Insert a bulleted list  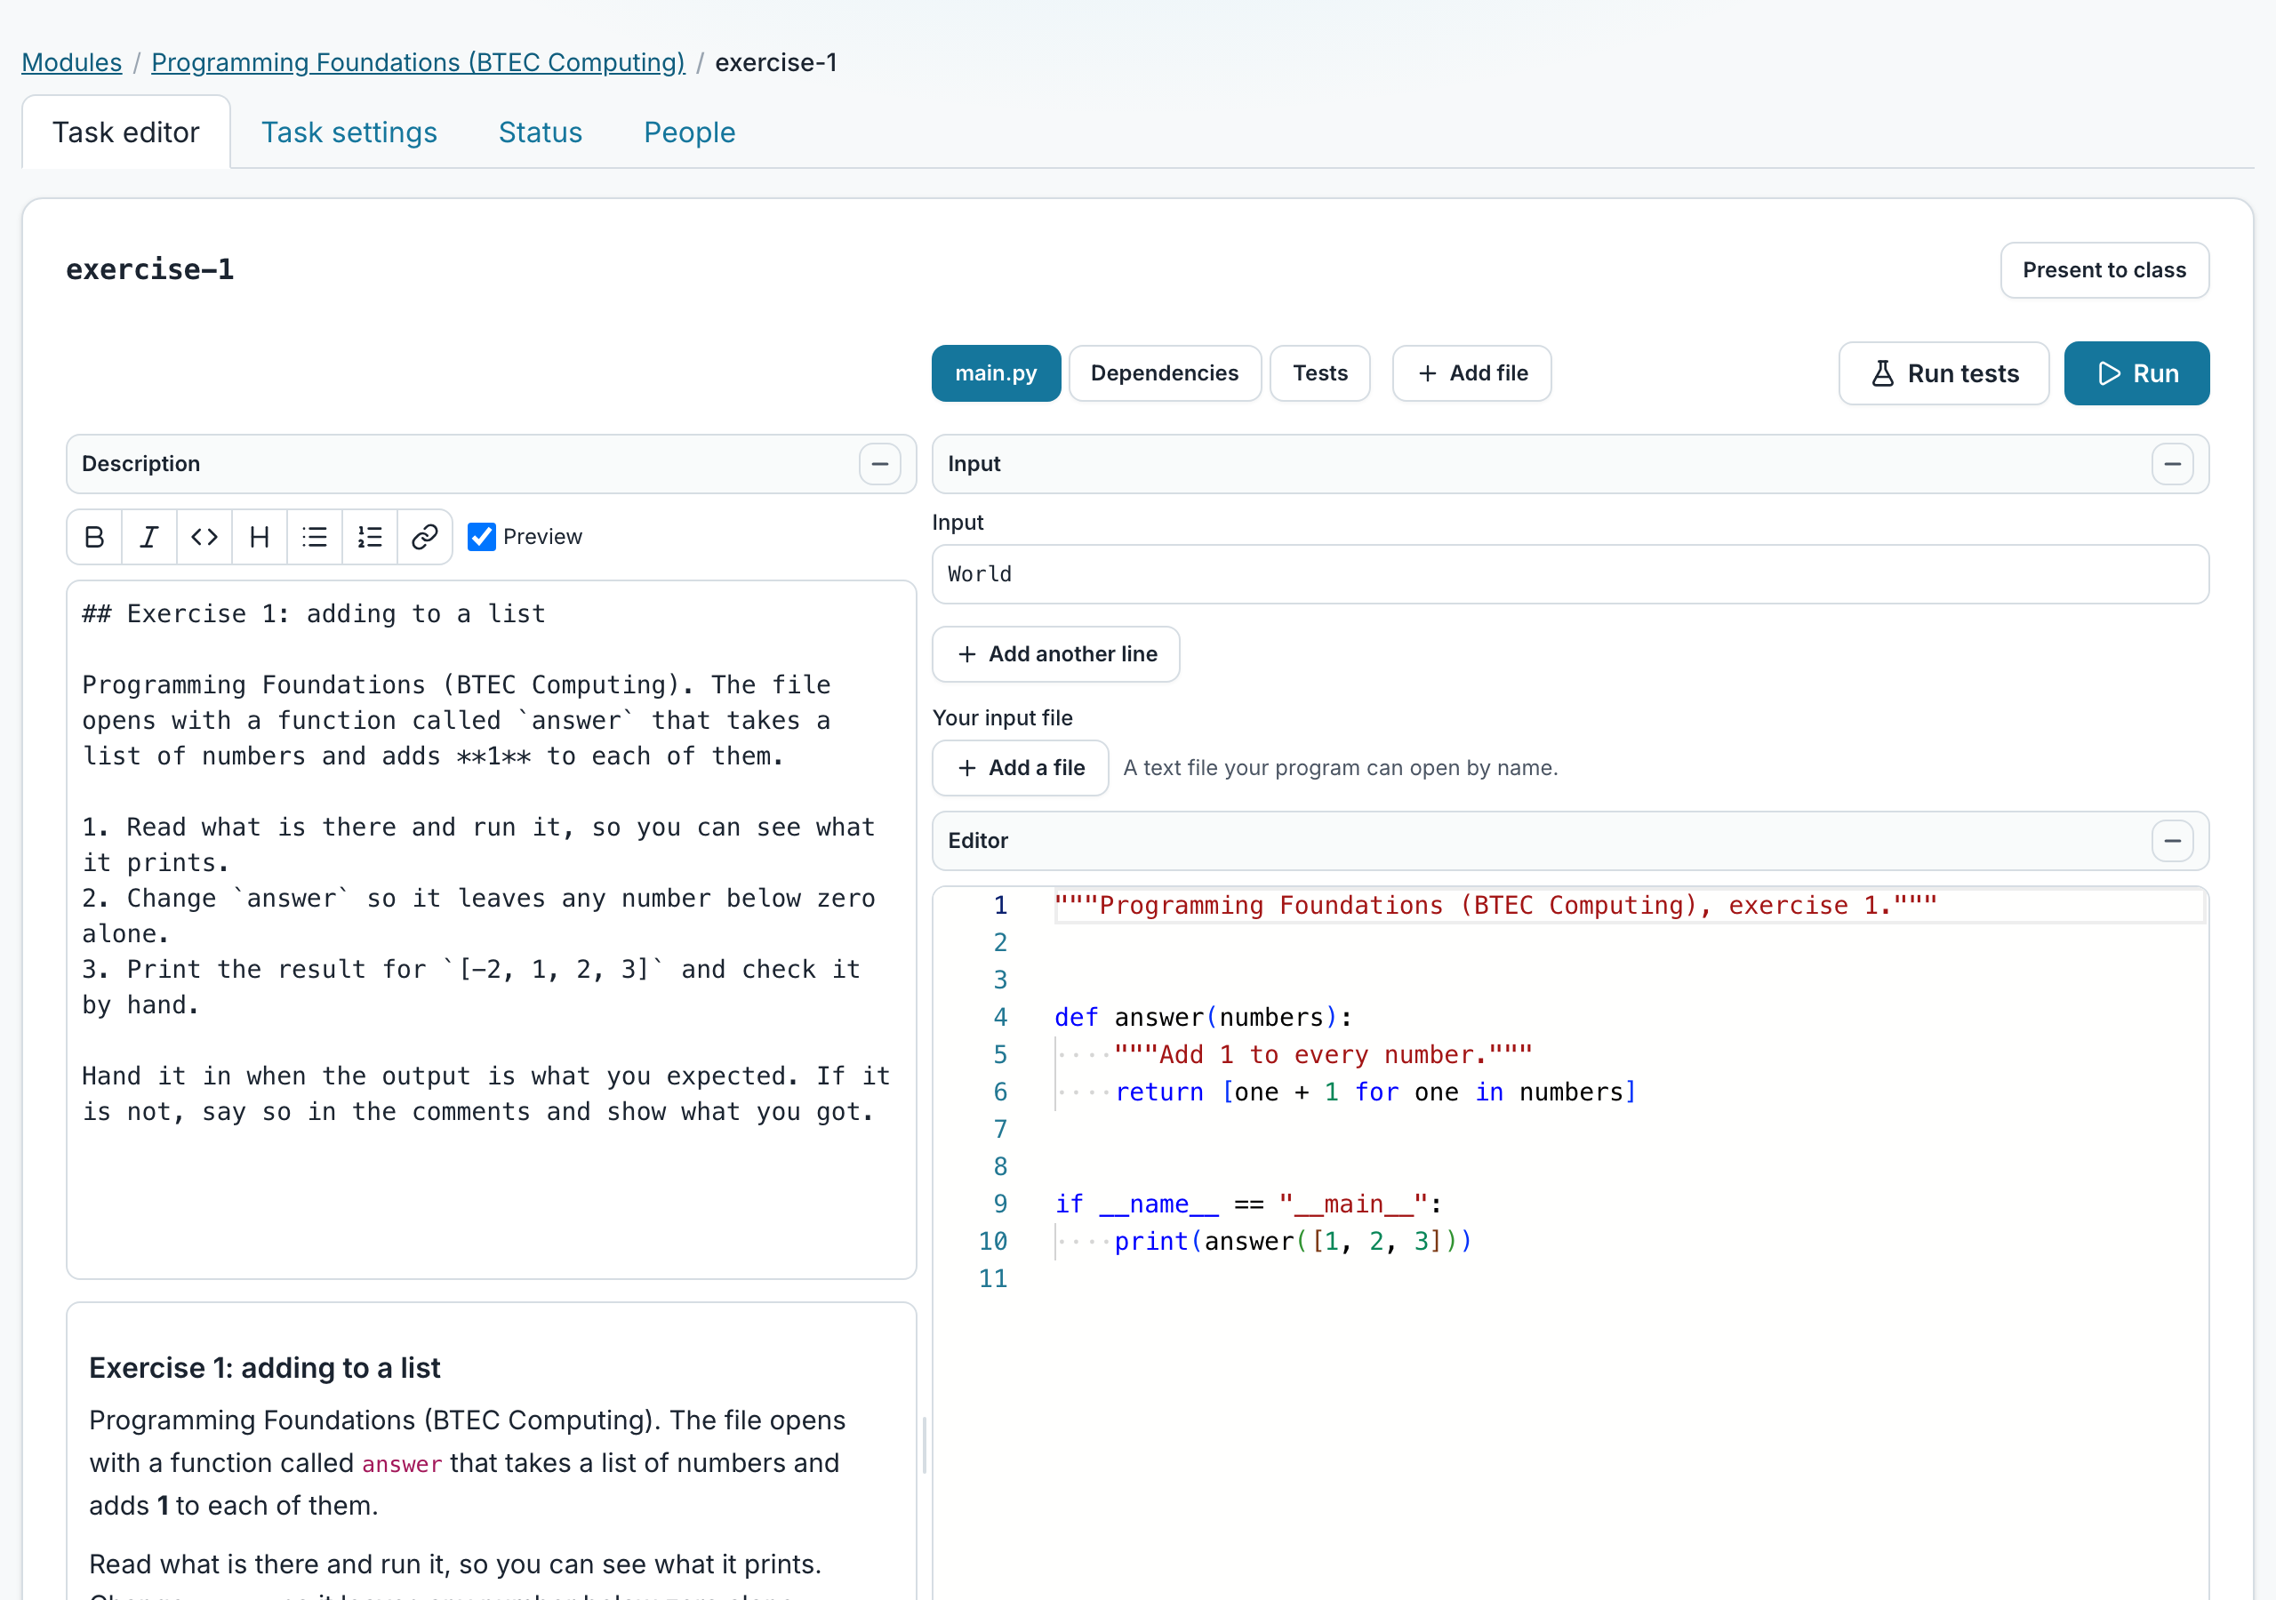click(314, 536)
